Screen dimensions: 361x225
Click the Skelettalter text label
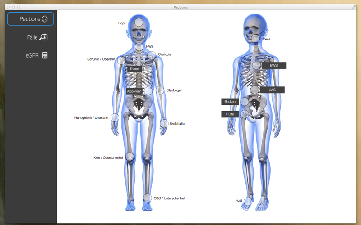point(177,123)
